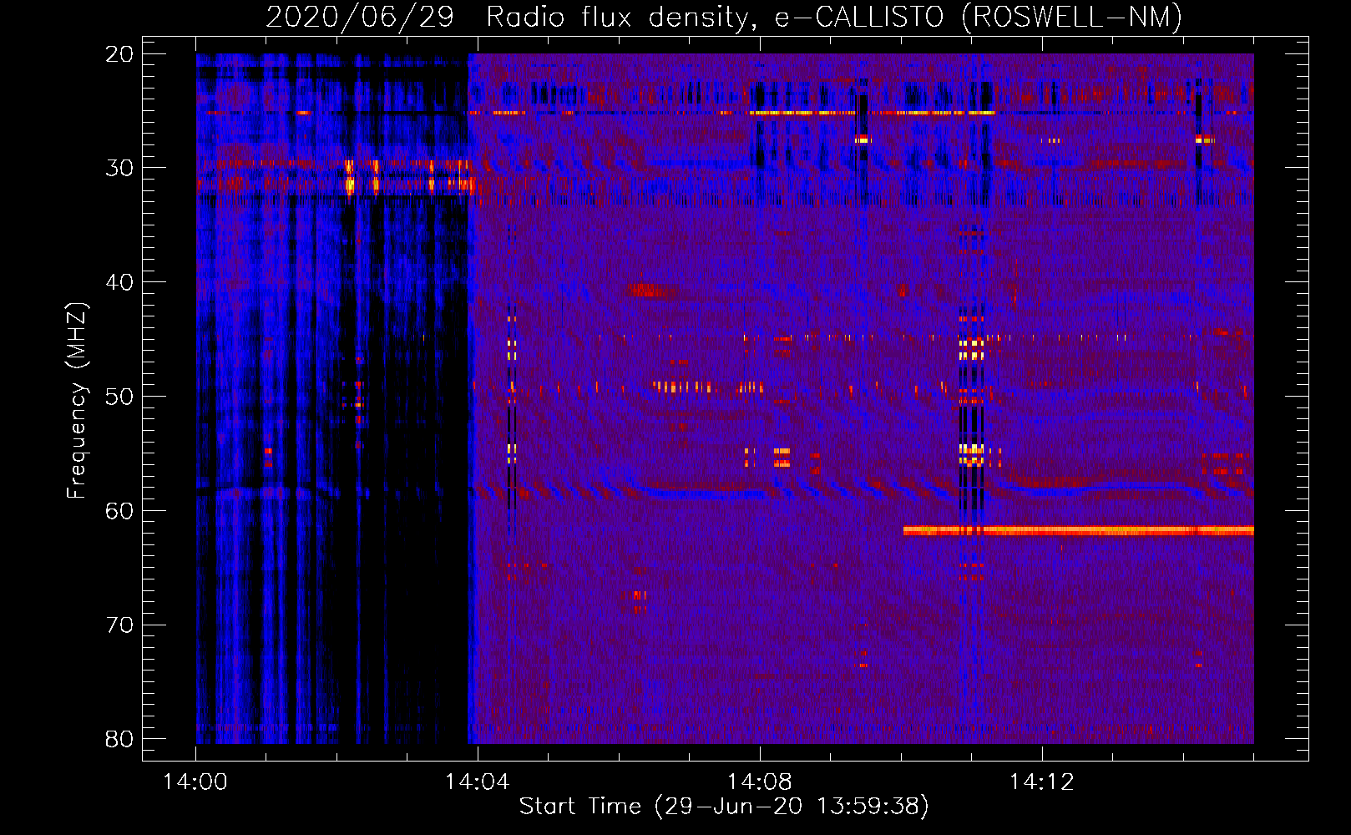
Task: Click the plot title mentioning e-CALLISTO (ROSWELL-NM)
Action: pos(724,17)
